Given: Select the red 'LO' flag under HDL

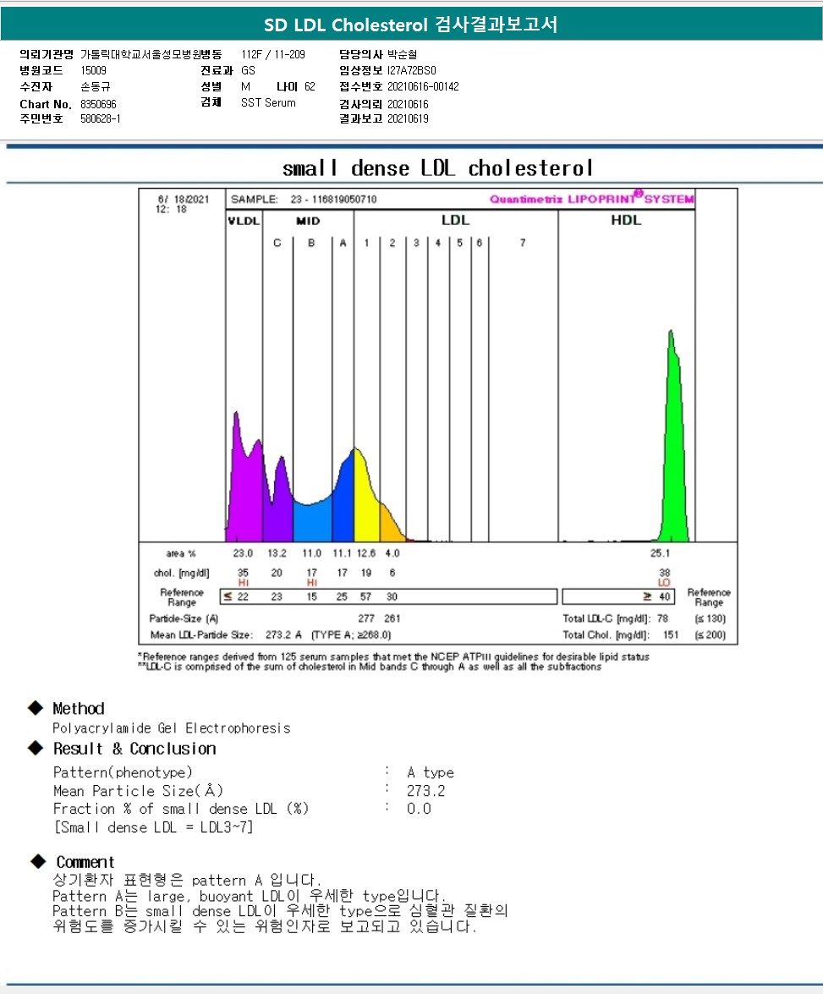Looking at the screenshot, I should tap(664, 583).
